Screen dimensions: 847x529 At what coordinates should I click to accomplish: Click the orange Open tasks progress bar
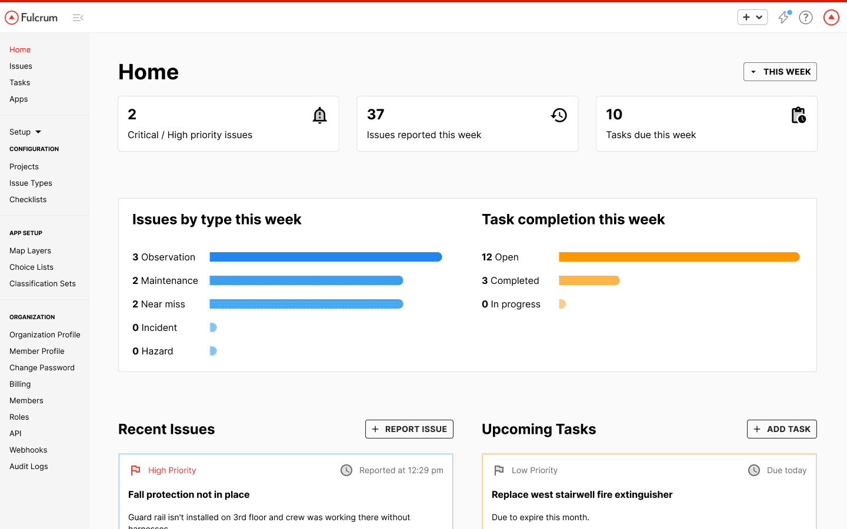679,257
